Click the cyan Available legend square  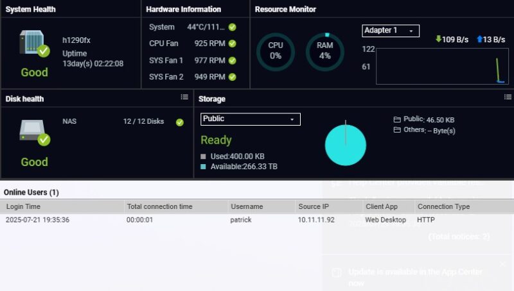(x=203, y=167)
